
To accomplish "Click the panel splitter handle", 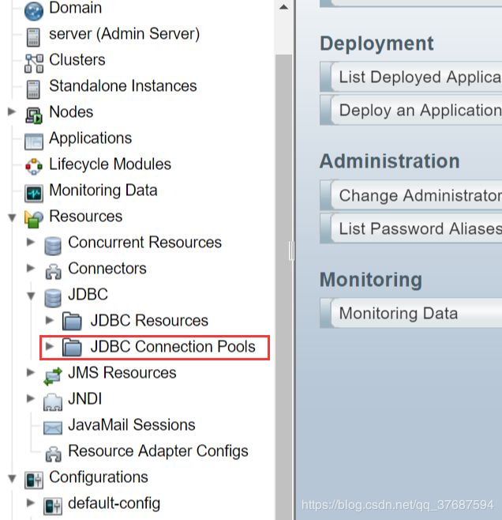I will pyautogui.click(x=291, y=251).
